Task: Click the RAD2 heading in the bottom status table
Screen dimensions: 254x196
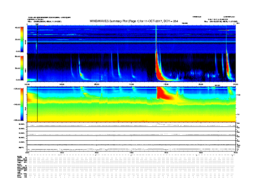Action: click(20, 157)
